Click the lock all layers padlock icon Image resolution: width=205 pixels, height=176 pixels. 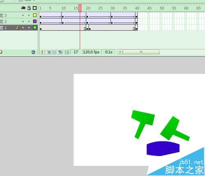point(29,8)
